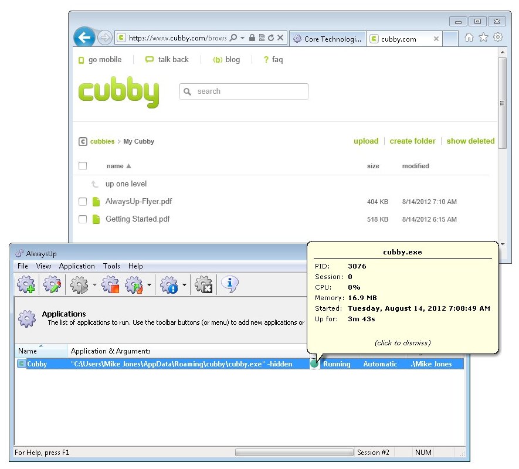Viewport: 519px width, 469px height.
Task: Stop the application with the red-square gear icon
Action: (x=111, y=284)
